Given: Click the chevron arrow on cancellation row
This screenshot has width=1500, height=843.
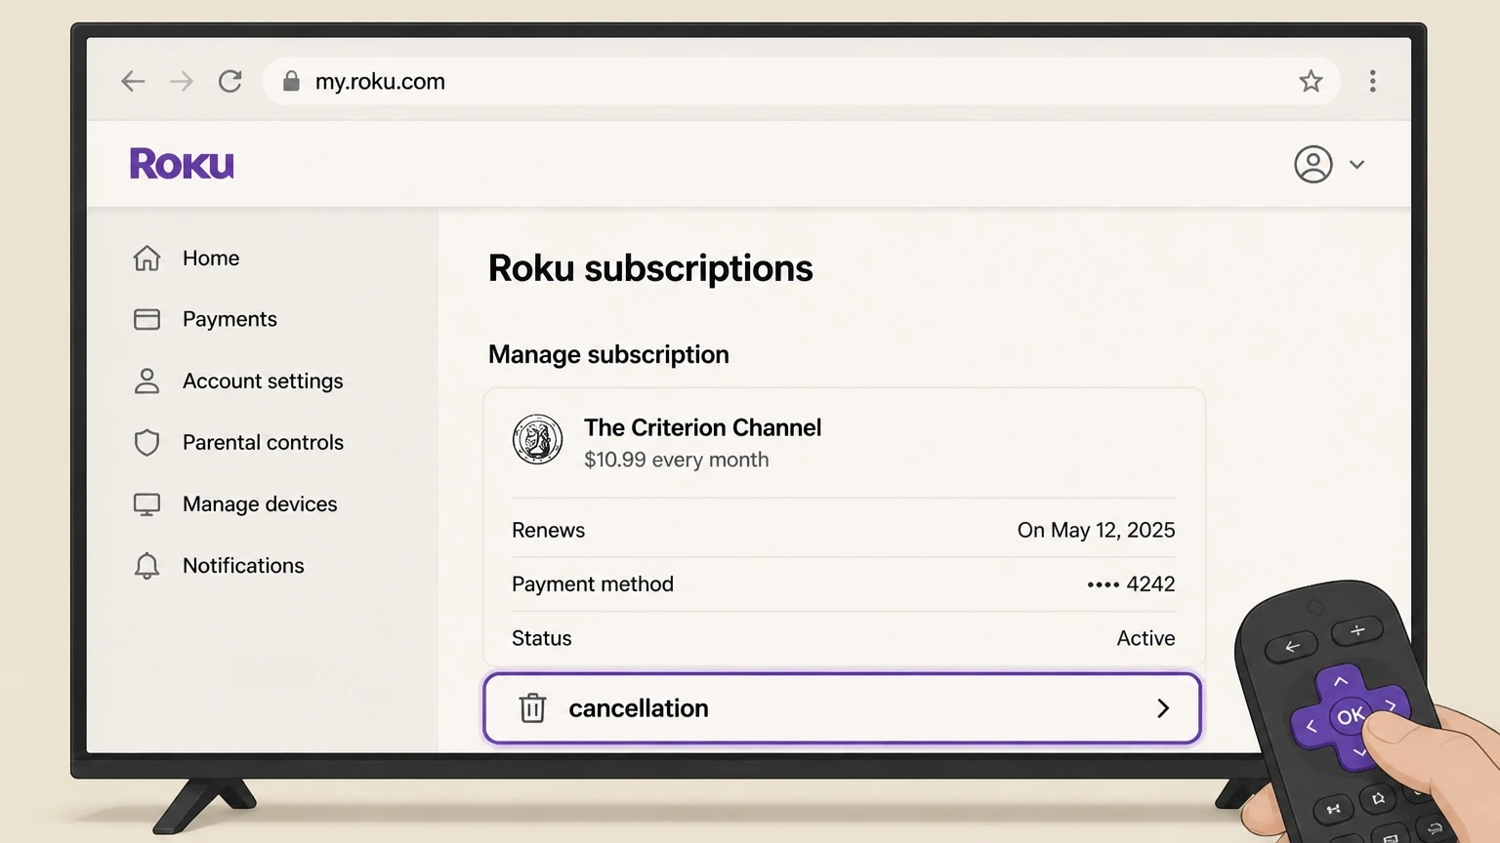Looking at the screenshot, I should click(x=1163, y=708).
